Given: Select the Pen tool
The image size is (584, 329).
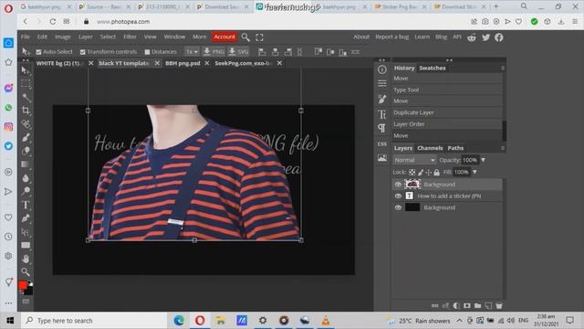Looking at the screenshot, I should pos(26,218).
